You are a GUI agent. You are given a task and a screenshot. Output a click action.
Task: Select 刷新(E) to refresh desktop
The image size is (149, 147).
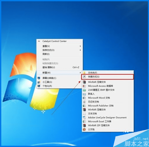pyautogui.click(x=59, y=54)
